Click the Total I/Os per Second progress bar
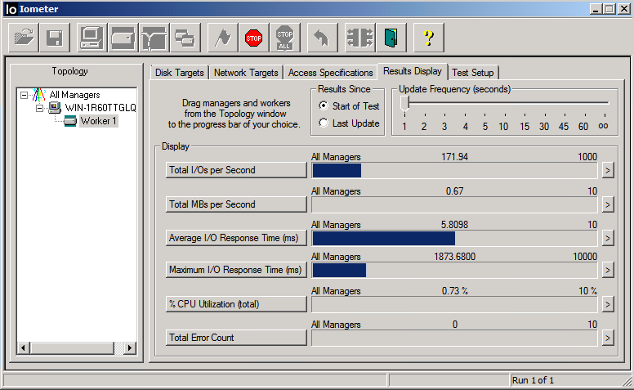 [x=454, y=171]
